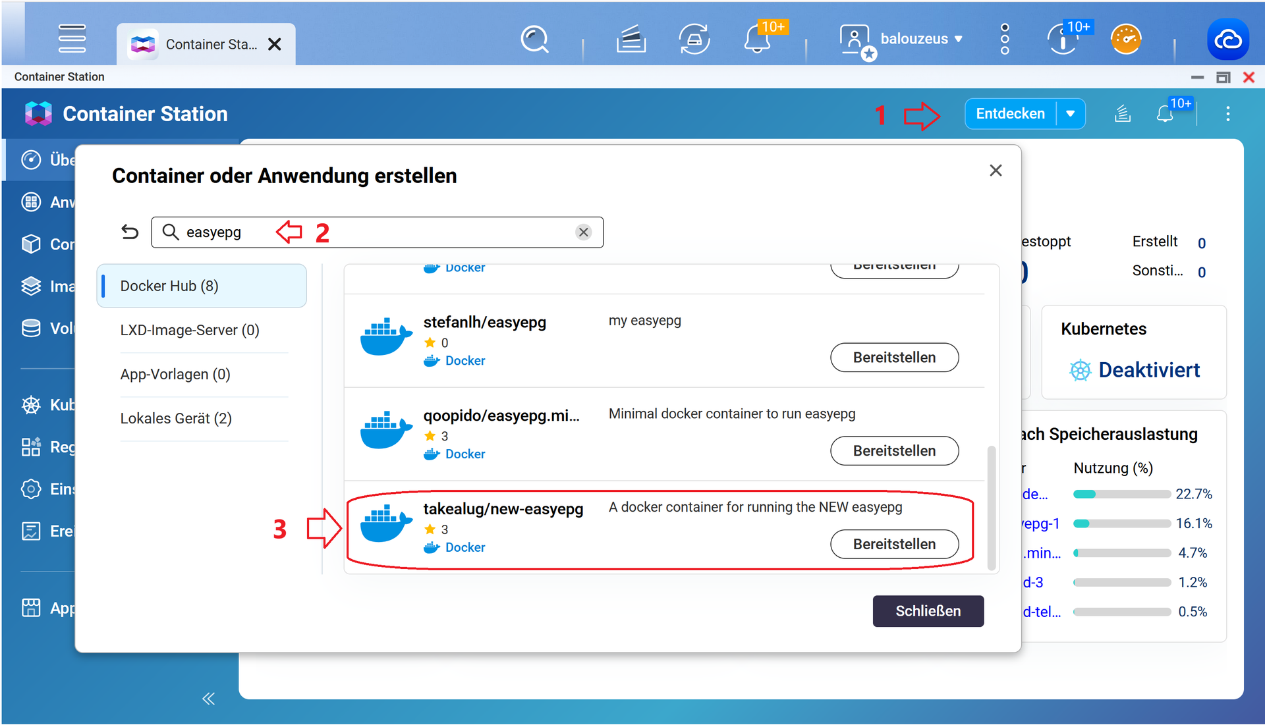Open the QTS main hamburger menu
Image resolution: width=1265 pixels, height=725 pixels.
coord(72,38)
